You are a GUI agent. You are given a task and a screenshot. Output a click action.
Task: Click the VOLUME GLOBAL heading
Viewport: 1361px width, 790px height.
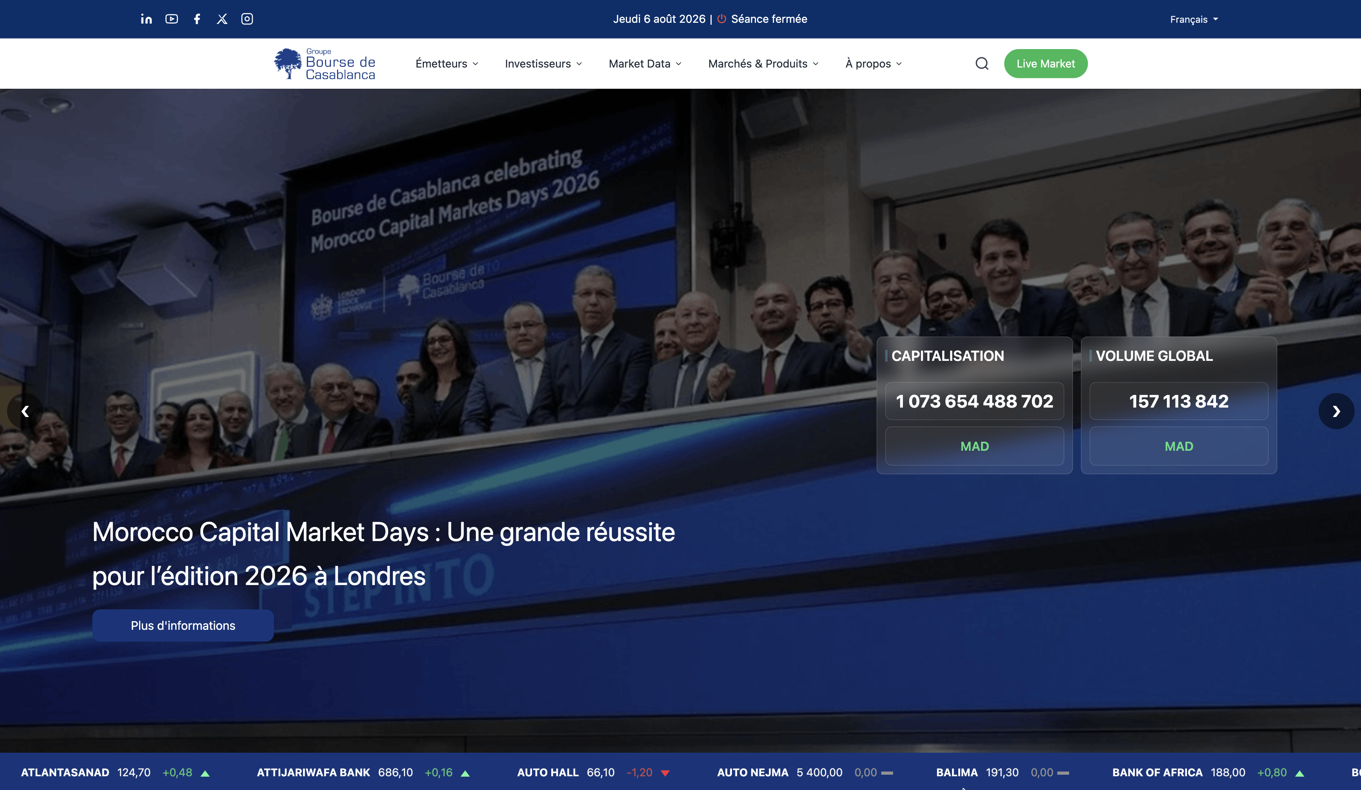tap(1154, 356)
